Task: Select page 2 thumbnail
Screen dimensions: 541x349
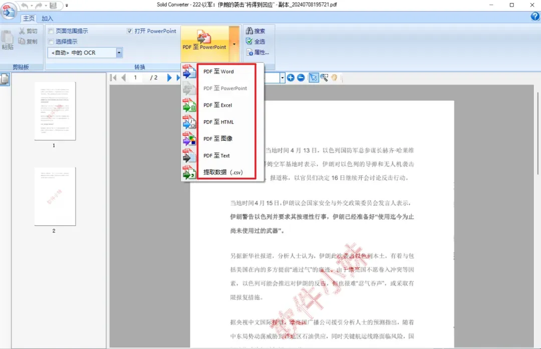Action: click(x=55, y=196)
